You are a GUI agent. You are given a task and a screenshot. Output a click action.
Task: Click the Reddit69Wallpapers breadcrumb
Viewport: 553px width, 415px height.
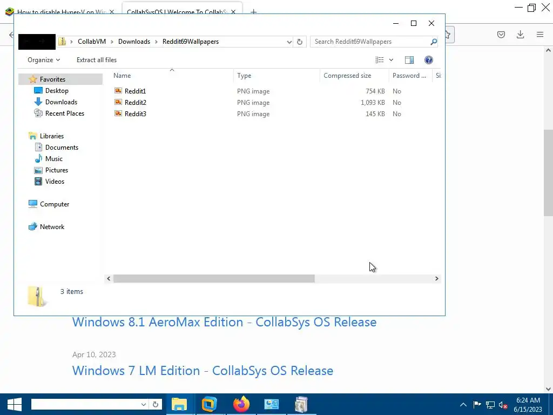(191, 41)
